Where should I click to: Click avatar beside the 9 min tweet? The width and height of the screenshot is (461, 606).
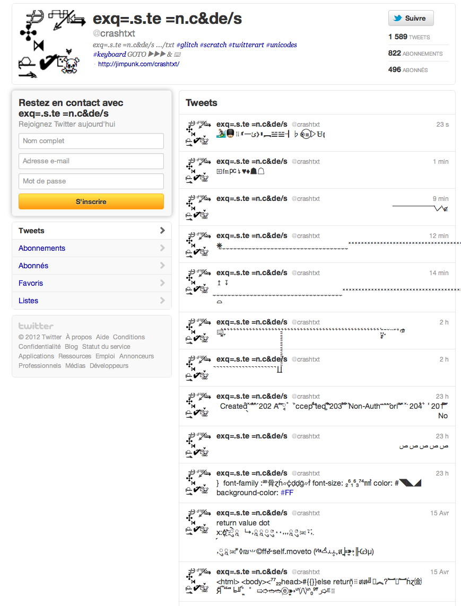click(x=198, y=207)
